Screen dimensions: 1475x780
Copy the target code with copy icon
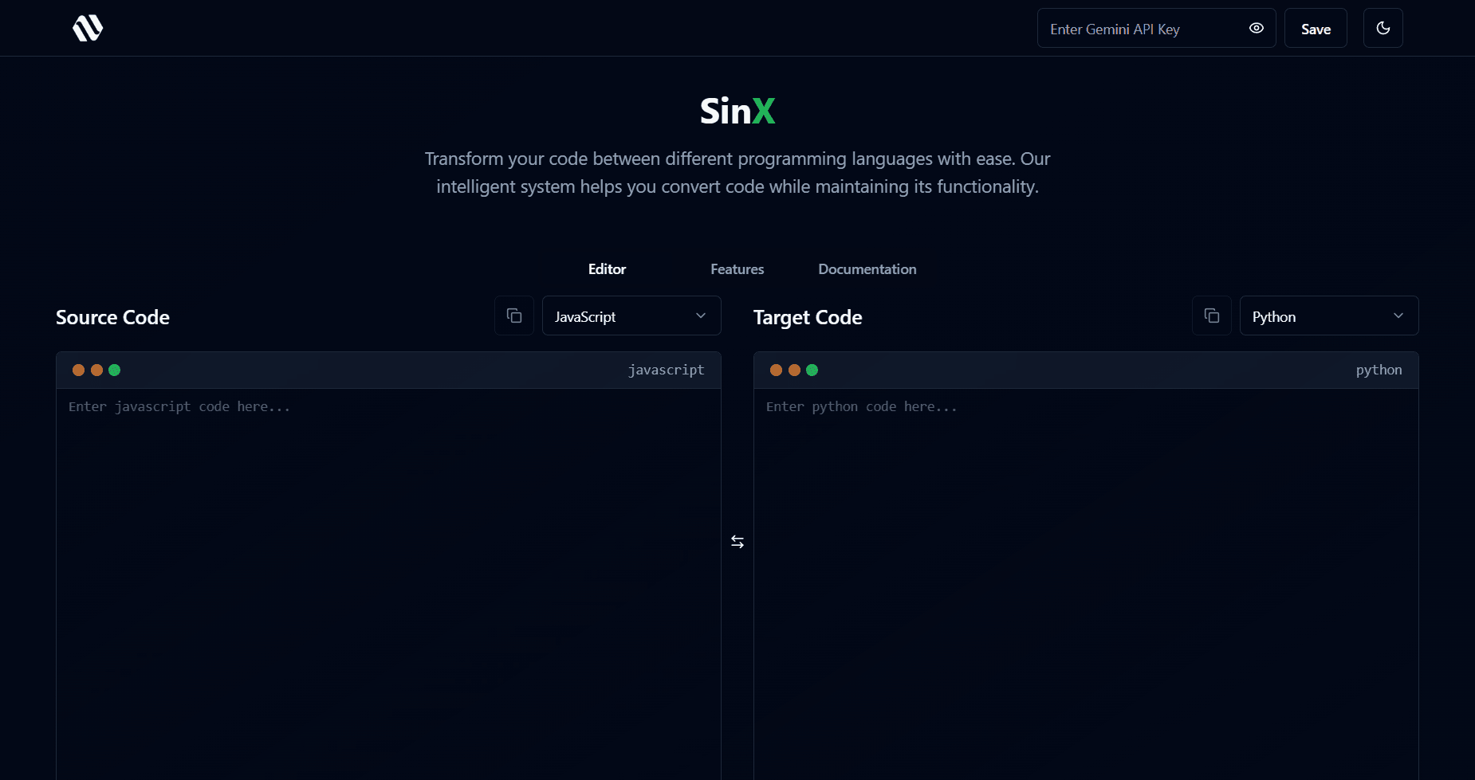click(1212, 316)
